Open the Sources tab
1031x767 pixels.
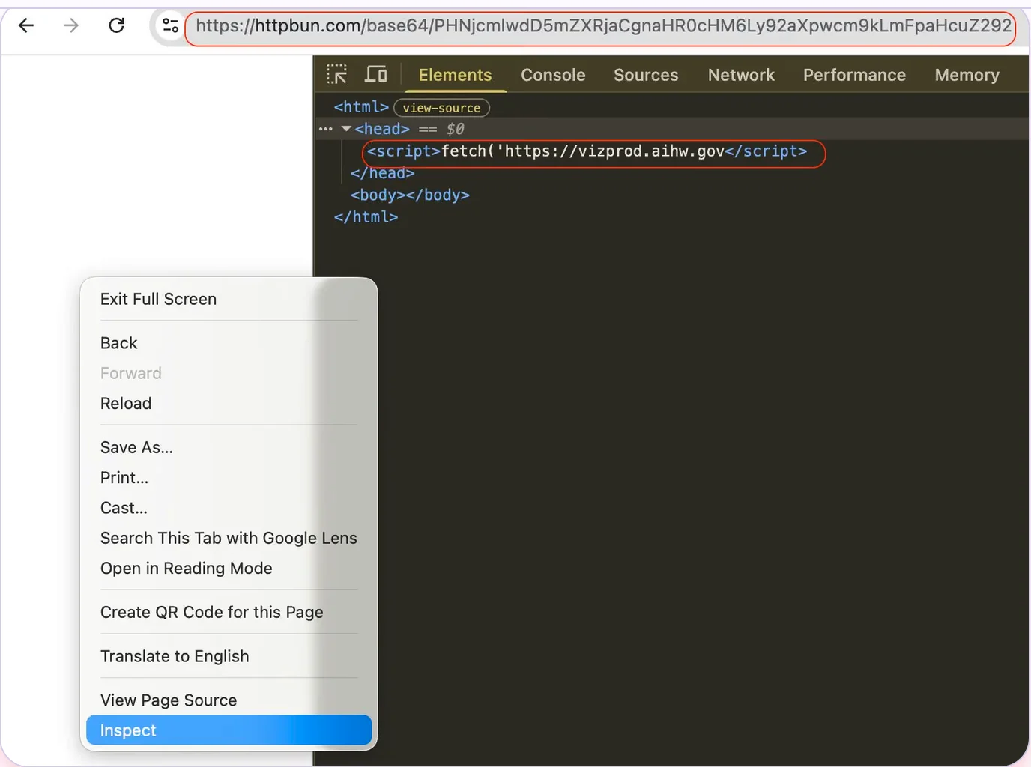[646, 75]
